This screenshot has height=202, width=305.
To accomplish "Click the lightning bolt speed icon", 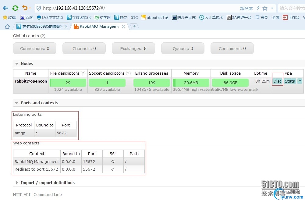I will pos(258,8).
